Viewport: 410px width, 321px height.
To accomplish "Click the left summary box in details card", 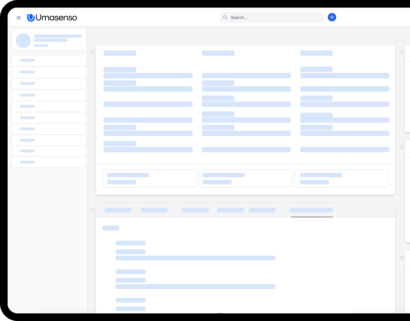I will pos(149,179).
